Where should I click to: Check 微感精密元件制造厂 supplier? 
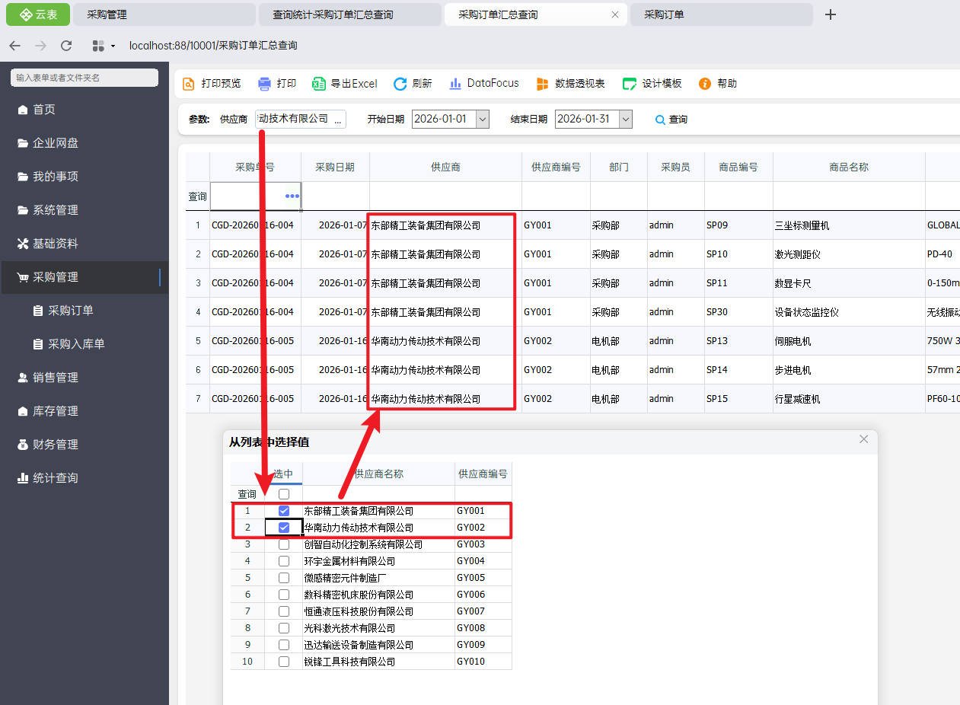click(x=284, y=578)
